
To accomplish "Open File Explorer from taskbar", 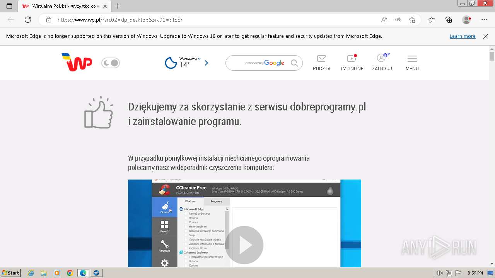I will (44, 273).
